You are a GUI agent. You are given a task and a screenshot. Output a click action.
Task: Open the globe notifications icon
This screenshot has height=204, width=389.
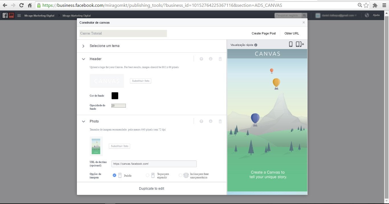point(367,15)
